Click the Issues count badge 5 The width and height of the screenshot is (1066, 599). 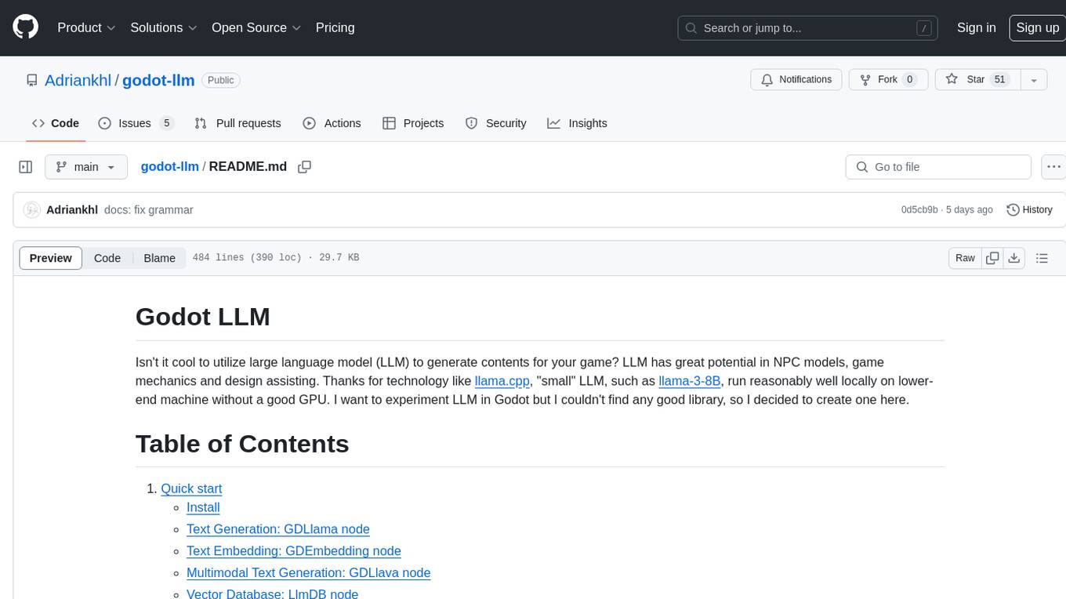pyautogui.click(x=166, y=123)
